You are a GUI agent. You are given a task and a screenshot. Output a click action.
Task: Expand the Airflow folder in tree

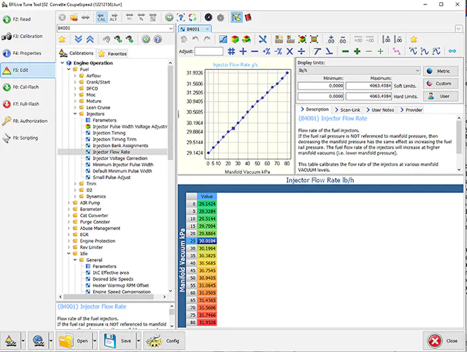tap(75, 76)
